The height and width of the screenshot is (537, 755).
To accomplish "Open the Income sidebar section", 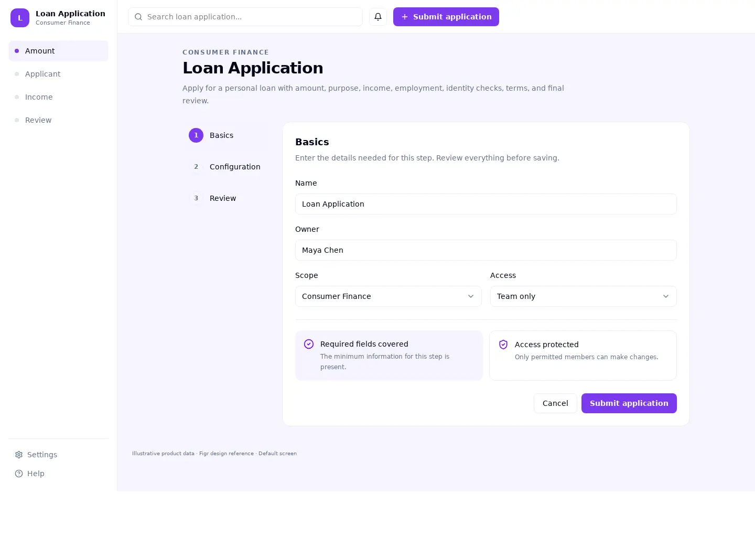I will (x=59, y=97).
